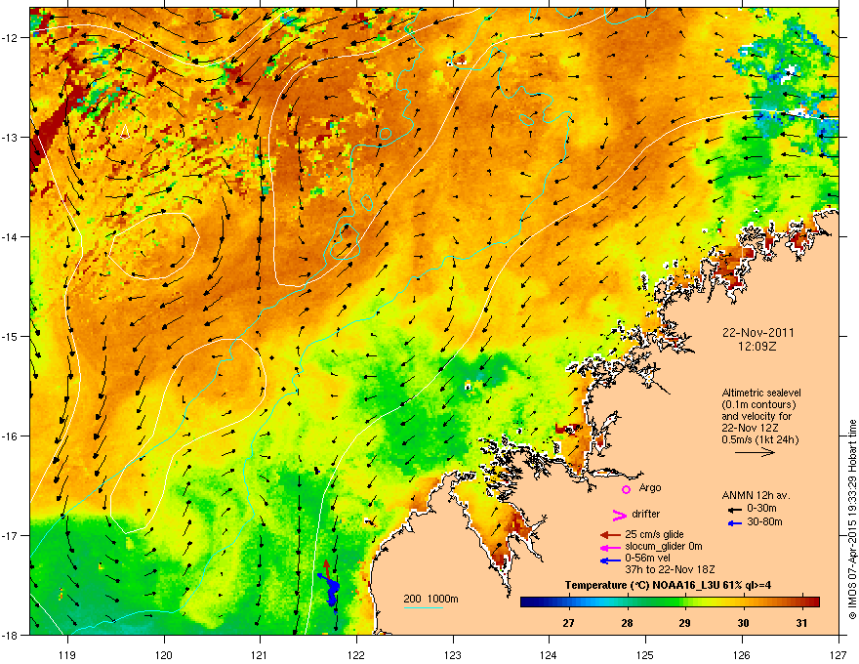Screen dimensions: 859x664
Task: Click the 'Argo' legend label
Action: point(650,487)
